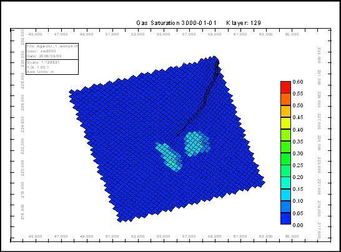Image resolution: width=341 pixels, height=252 pixels.
Task: Click the Date line in info box
Action: point(44,56)
